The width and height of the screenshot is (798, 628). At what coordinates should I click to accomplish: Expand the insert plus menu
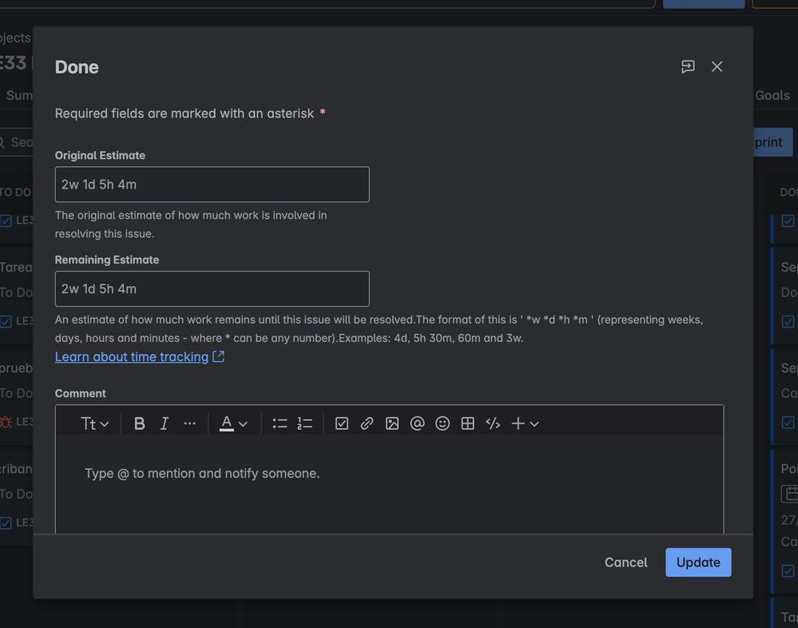click(526, 423)
